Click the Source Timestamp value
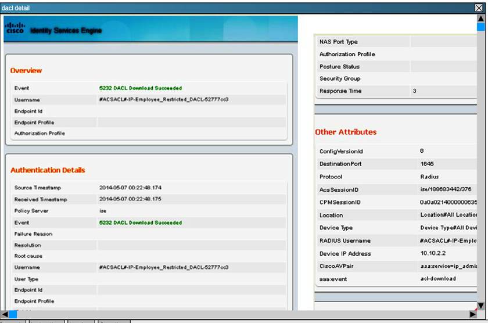This screenshot has height=323, width=488. (130, 188)
